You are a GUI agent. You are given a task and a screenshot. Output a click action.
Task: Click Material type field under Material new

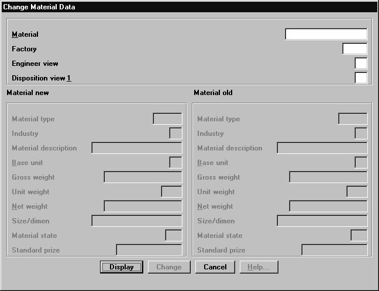[167, 119]
